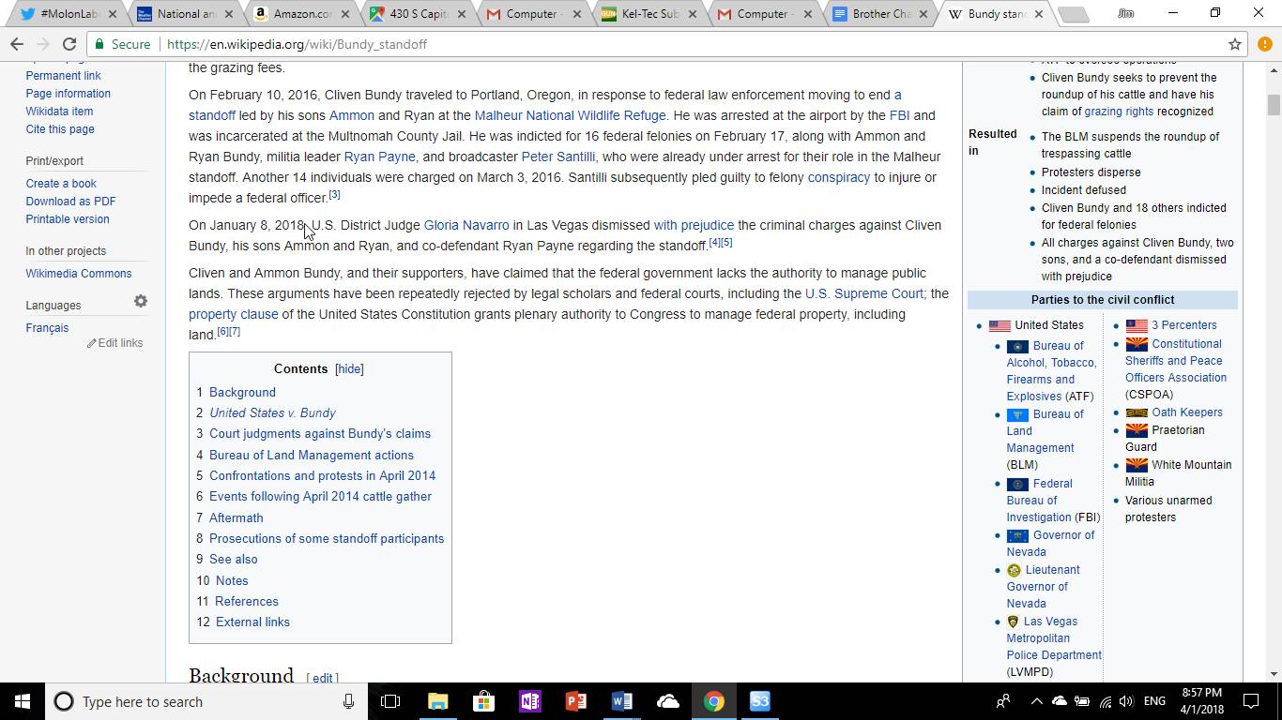Open the U.S. Supreme Court link

point(864,293)
